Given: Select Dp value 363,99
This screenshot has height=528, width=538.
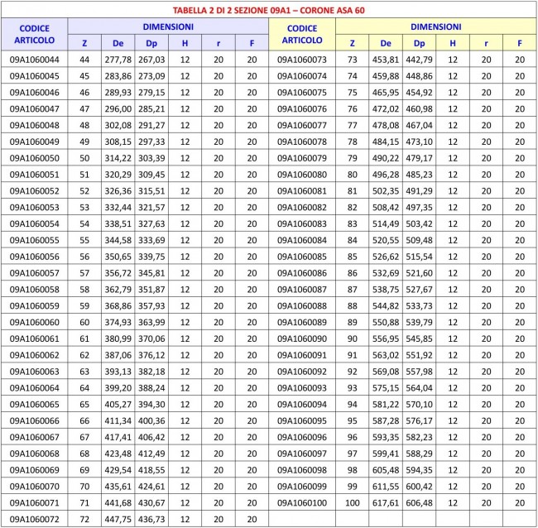Looking at the screenshot, I should 151,322.
